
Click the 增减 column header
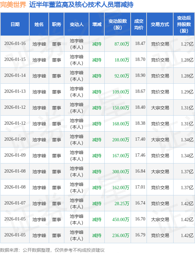click(x=97, y=24)
